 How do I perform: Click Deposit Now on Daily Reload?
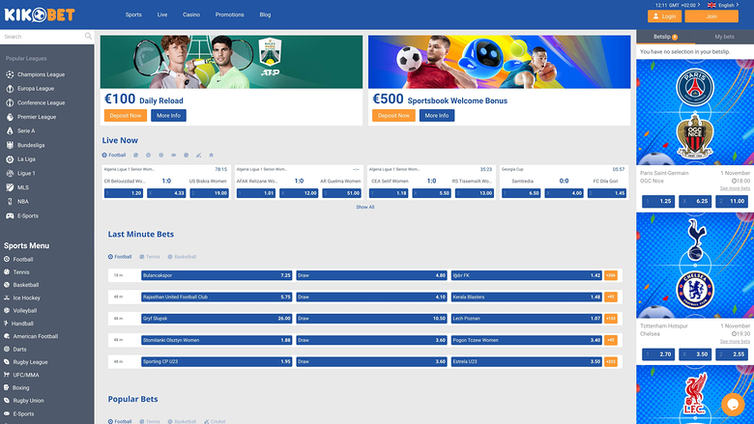point(126,115)
